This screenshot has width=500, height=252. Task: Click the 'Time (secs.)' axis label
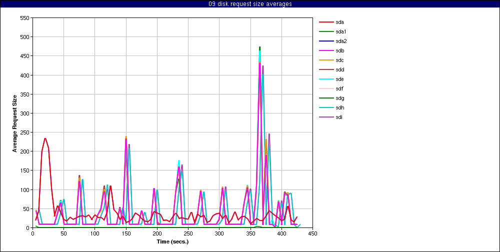click(x=172, y=241)
